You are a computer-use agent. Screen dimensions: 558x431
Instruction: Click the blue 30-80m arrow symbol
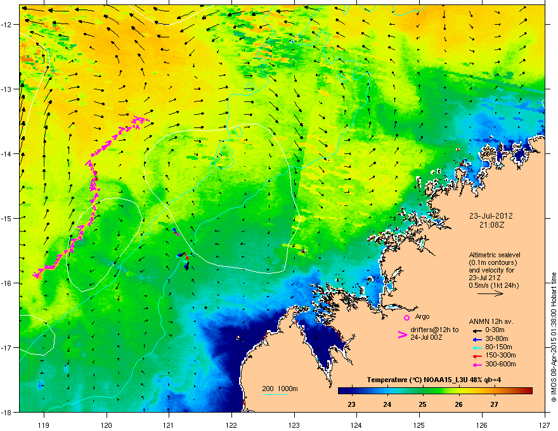(477, 339)
